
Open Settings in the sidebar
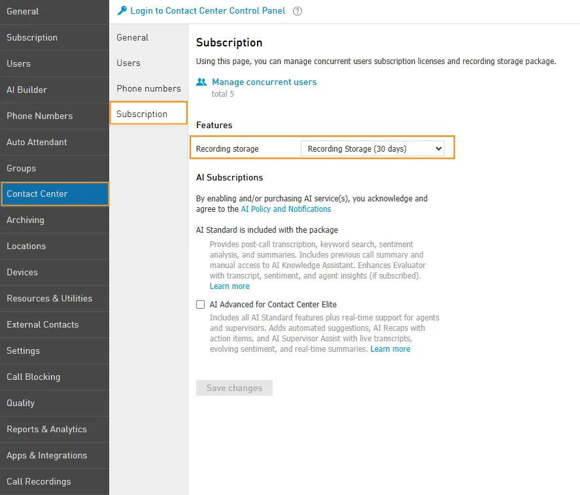pyautogui.click(x=54, y=350)
